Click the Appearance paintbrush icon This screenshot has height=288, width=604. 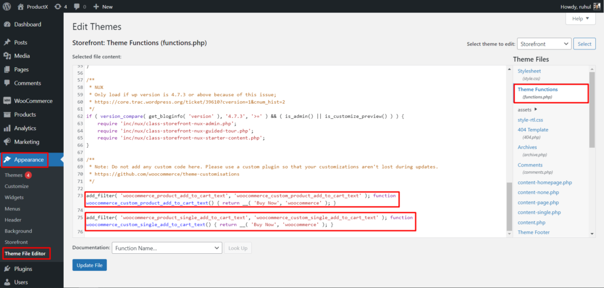coord(7,160)
